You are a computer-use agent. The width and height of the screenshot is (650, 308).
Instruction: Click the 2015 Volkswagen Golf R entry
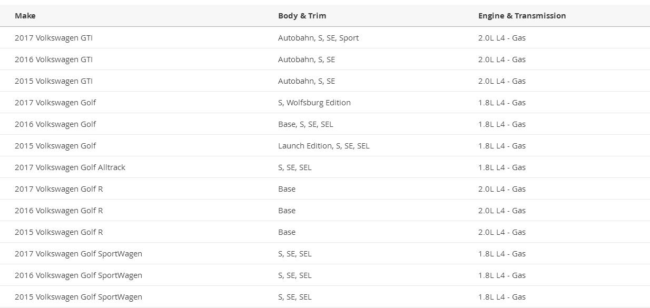59,232
